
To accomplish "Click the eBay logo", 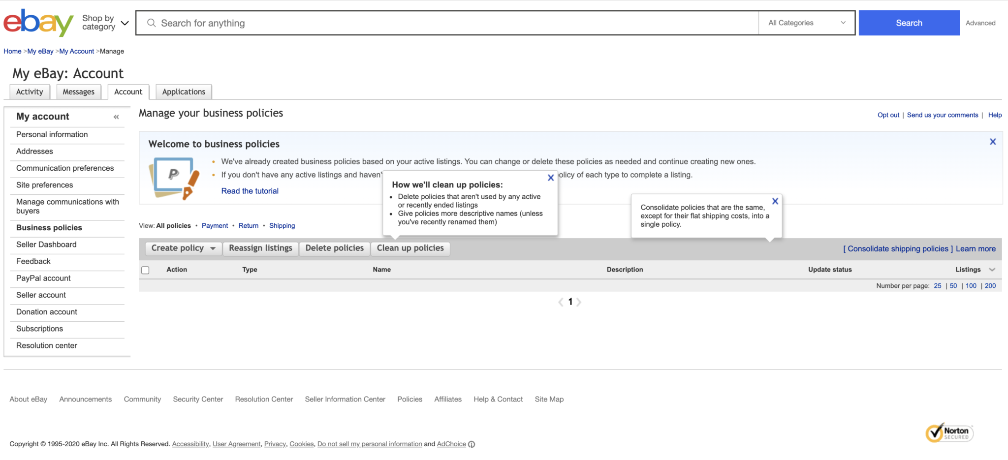I will [38, 23].
